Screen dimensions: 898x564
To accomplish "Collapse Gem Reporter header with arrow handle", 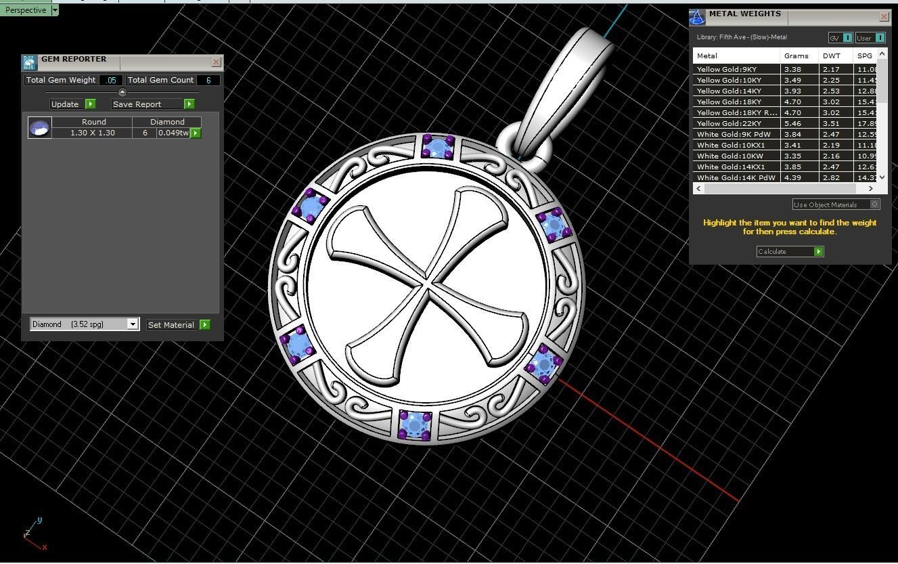I will point(122,92).
